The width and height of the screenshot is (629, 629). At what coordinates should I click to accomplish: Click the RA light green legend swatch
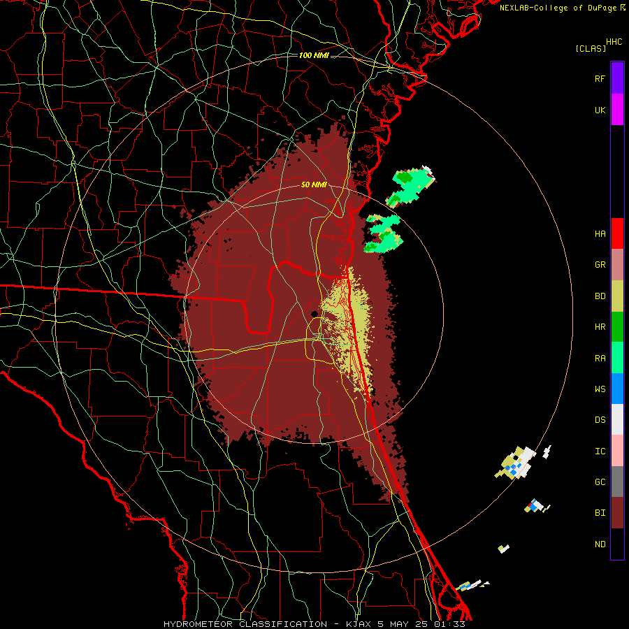(x=617, y=358)
